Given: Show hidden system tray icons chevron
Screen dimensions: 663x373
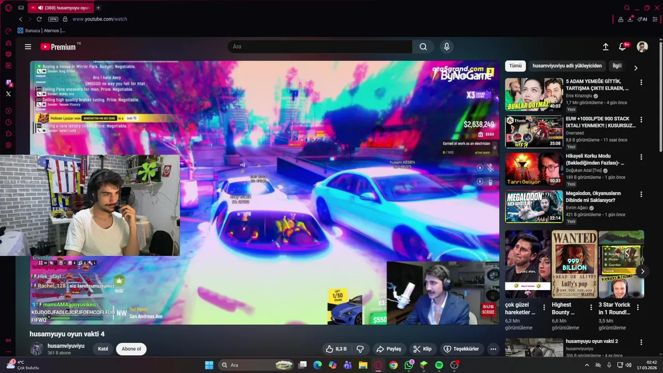Looking at the screenshot, I should pyautogui.click(x=587, y=365).
